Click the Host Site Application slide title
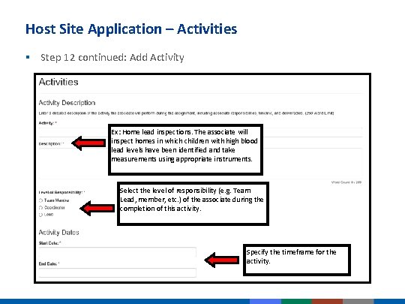This screenshot has width=405, height=304. (x=131, y=29)
